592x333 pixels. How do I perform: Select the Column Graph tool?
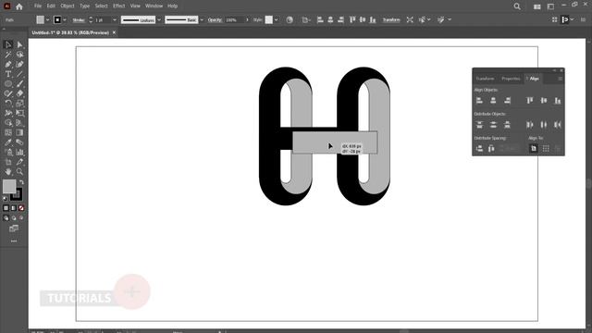pyautogui.click(x=20, y=153)
